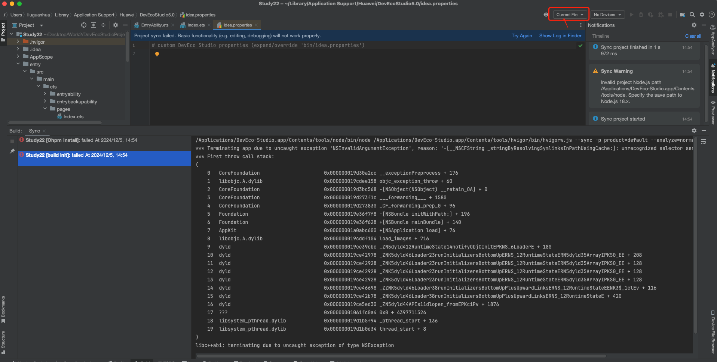Expand the entryability folder
This screenshot has height=362, width=717.
tap(45, 94)
